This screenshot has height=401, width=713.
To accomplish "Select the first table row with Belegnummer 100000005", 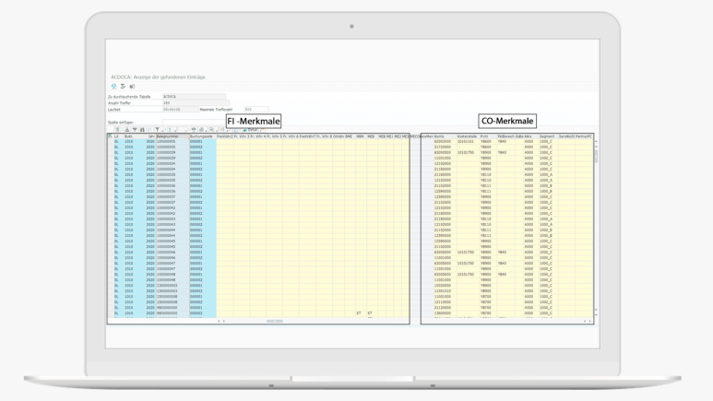I will coord(111,142).
